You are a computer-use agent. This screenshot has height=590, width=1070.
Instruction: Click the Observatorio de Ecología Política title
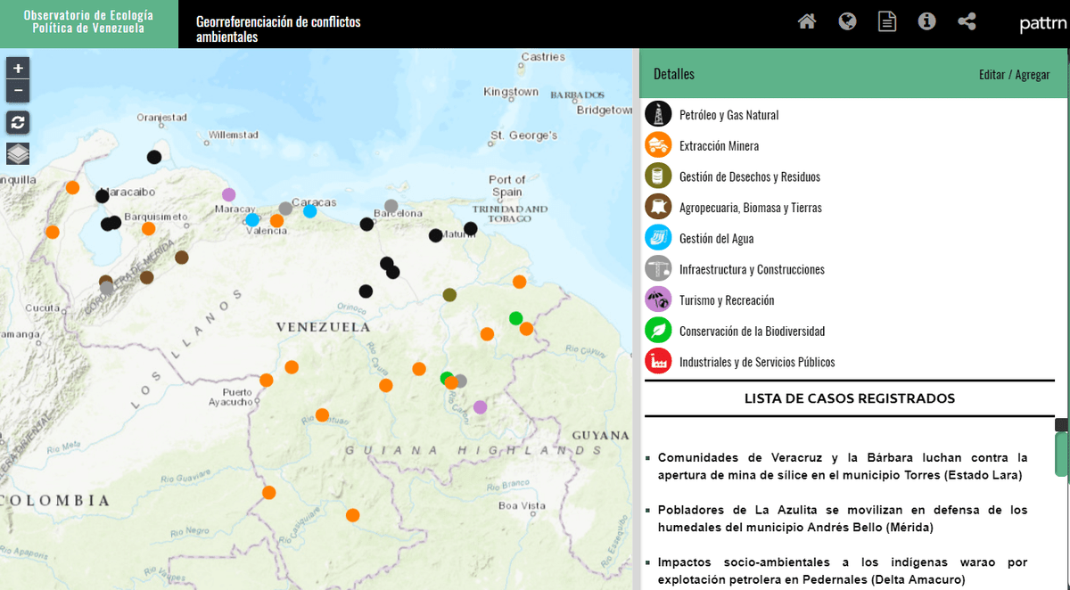[88, 22]
